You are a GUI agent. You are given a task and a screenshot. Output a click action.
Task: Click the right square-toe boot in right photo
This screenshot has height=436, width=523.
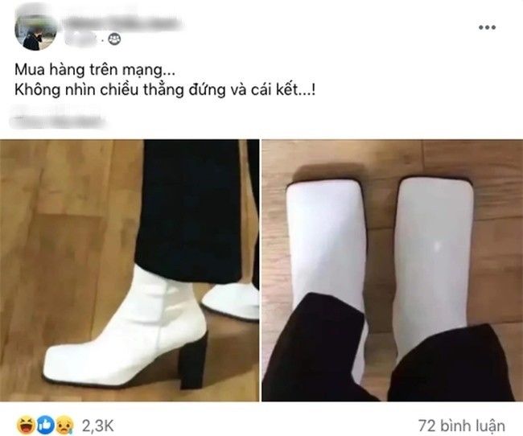[434, 253]
